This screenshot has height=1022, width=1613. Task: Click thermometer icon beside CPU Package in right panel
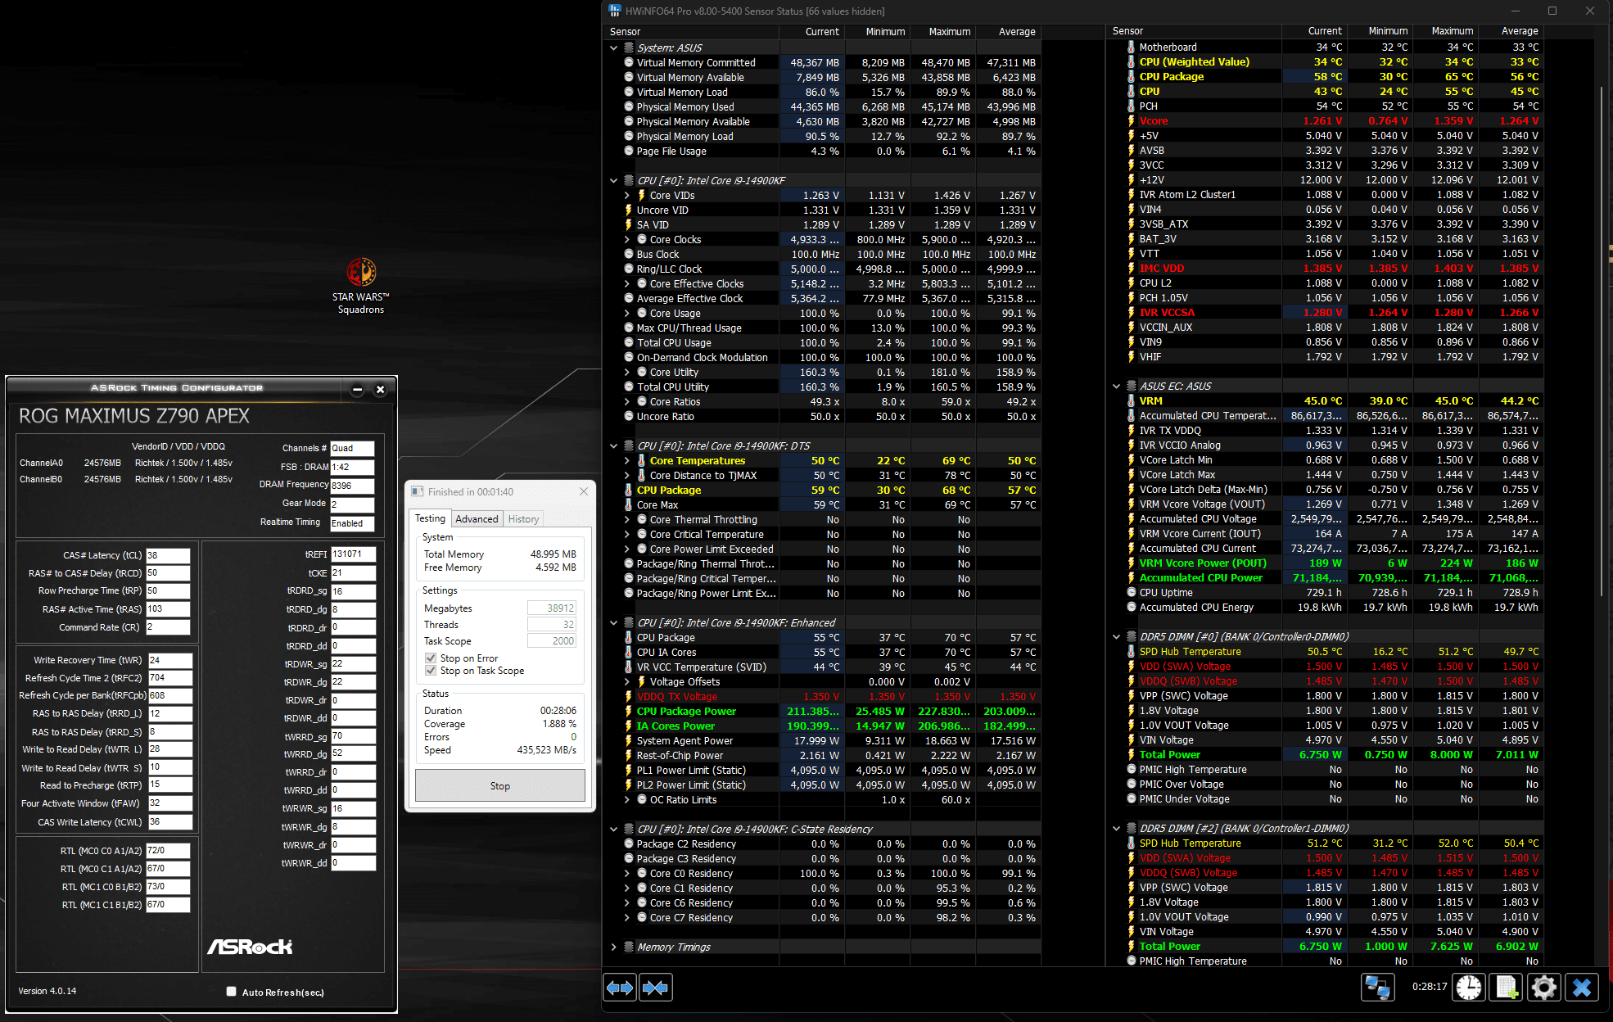1131,77
